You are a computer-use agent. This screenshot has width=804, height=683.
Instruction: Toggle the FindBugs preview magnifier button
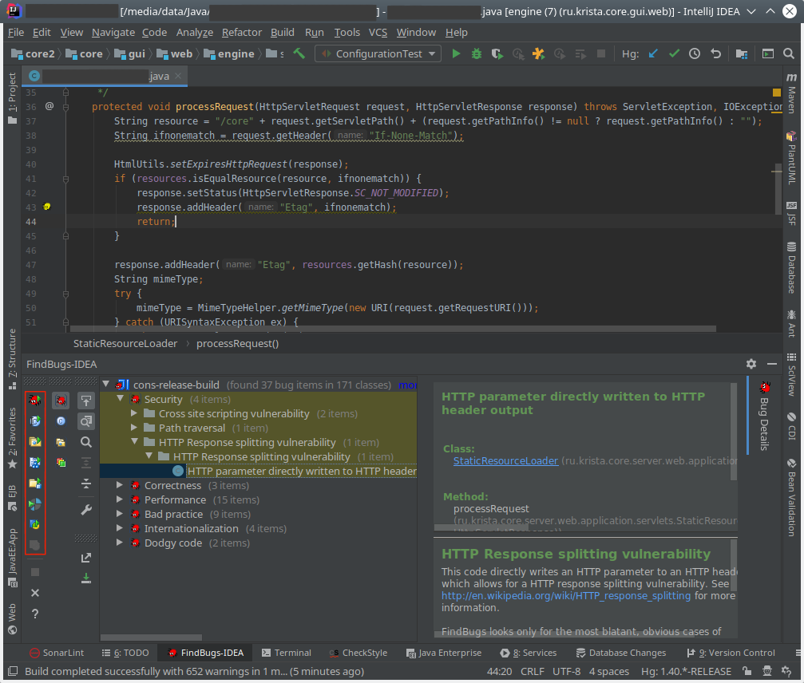click(x=86, y=420)
